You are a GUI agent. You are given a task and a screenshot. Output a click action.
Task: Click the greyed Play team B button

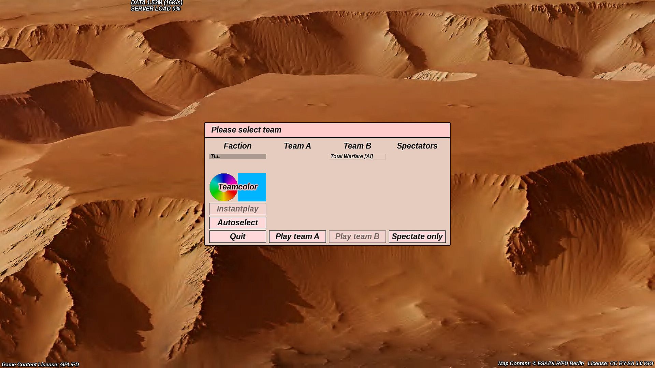click(x=357, y=236)
